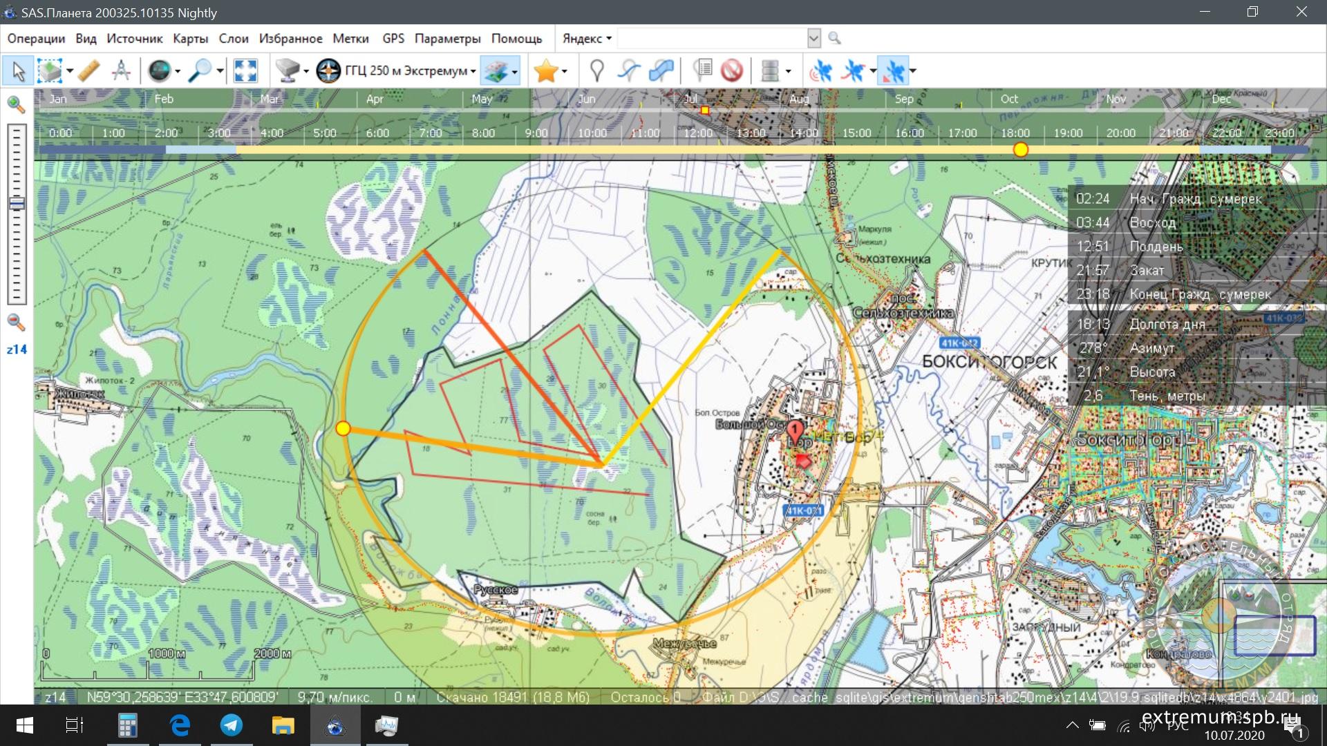
Task: Click the zoom in magnifier icon
Action: (16, 105)
